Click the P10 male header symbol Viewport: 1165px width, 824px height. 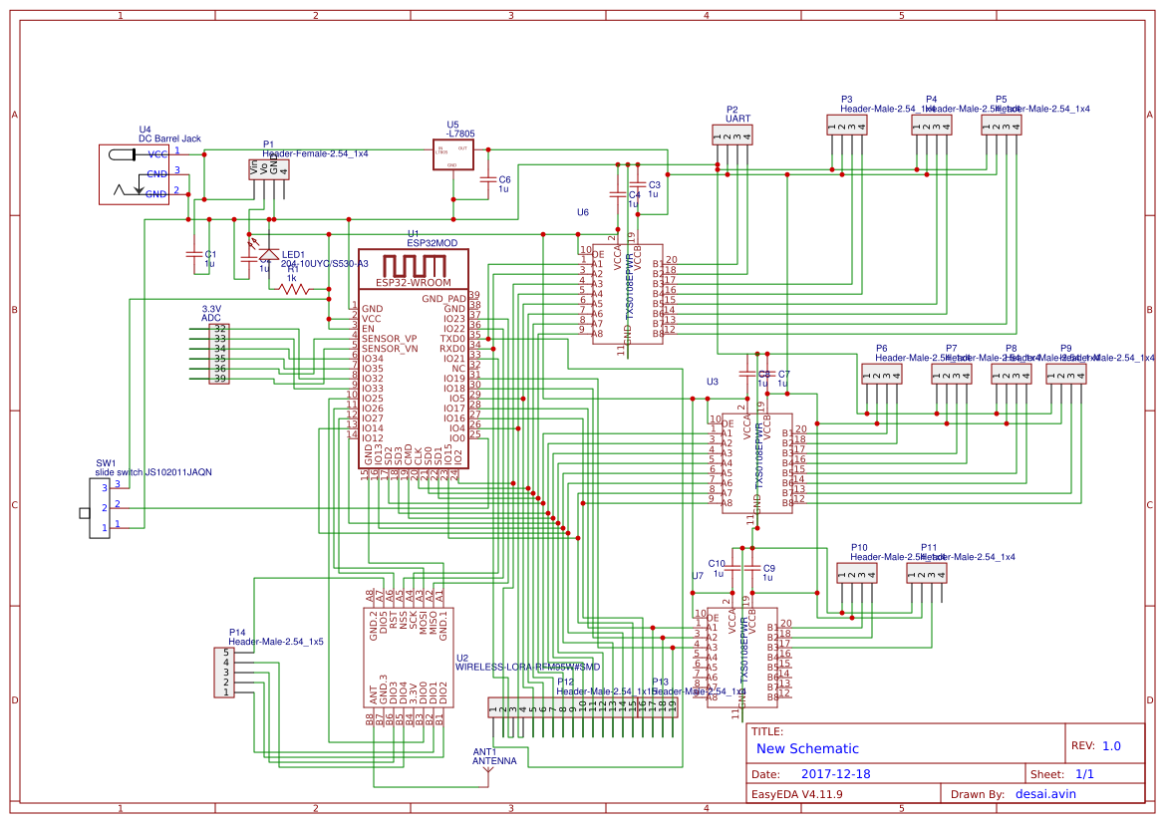coord(857,573)
